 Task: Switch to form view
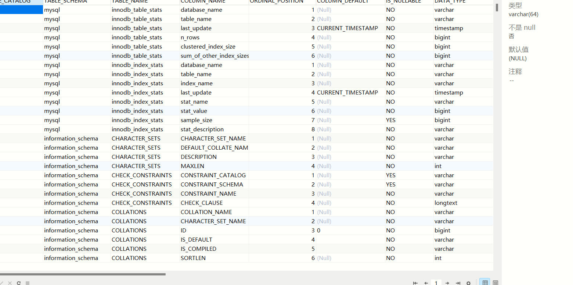point(495,283)
